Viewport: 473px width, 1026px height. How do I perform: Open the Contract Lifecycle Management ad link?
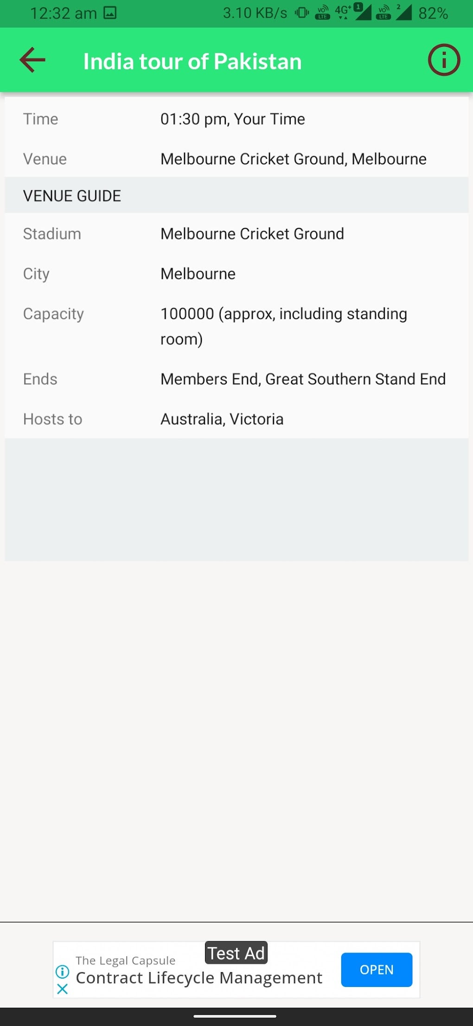click(199, 978)
